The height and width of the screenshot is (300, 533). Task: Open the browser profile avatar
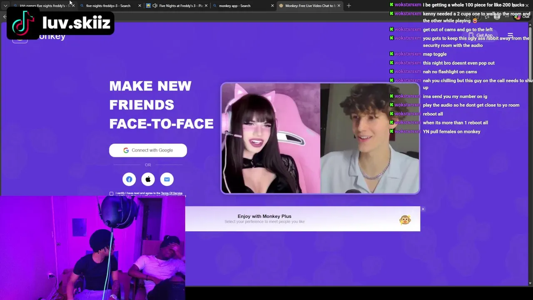point(497,17)
